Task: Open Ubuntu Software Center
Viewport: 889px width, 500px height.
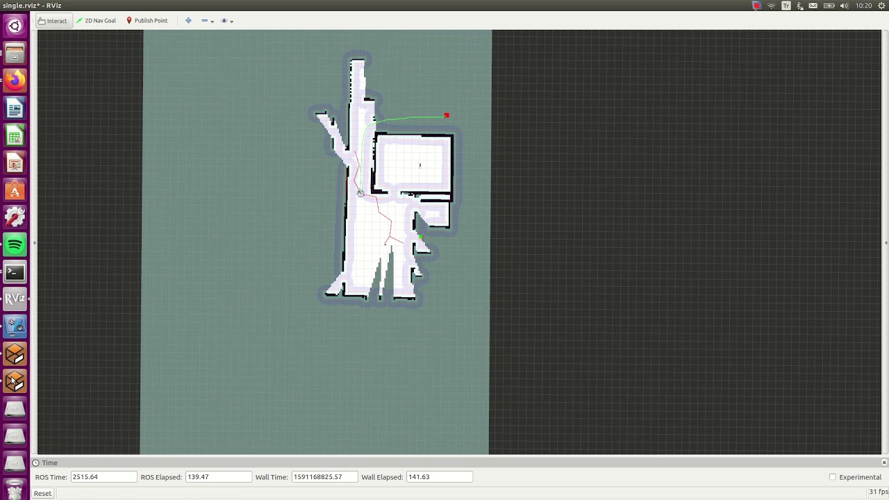Action: (x=15, y=190)
